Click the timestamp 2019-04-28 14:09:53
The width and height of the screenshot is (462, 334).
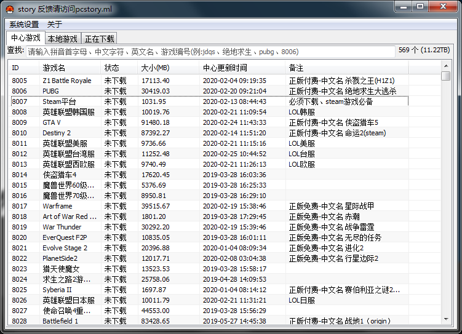pos(234,279)
